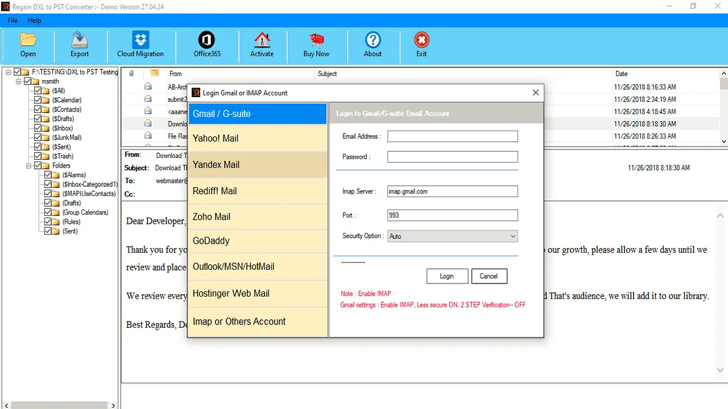Click the Email Address input field
This screenshot has width=728, height=409.
point(453,136)
